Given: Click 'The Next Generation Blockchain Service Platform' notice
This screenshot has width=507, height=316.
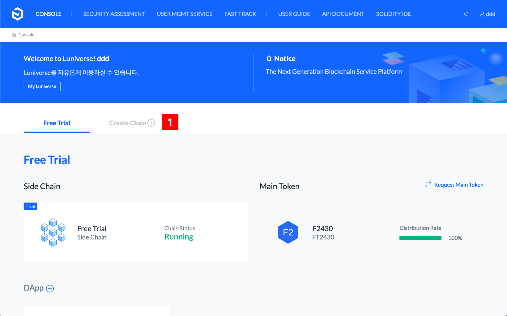Looking at the screenshot, I should point(334,71).
